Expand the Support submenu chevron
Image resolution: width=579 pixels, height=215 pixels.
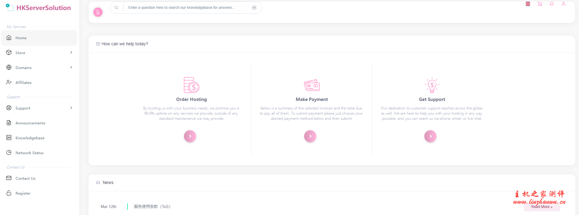pyautogui.click(x=71, y=108)
